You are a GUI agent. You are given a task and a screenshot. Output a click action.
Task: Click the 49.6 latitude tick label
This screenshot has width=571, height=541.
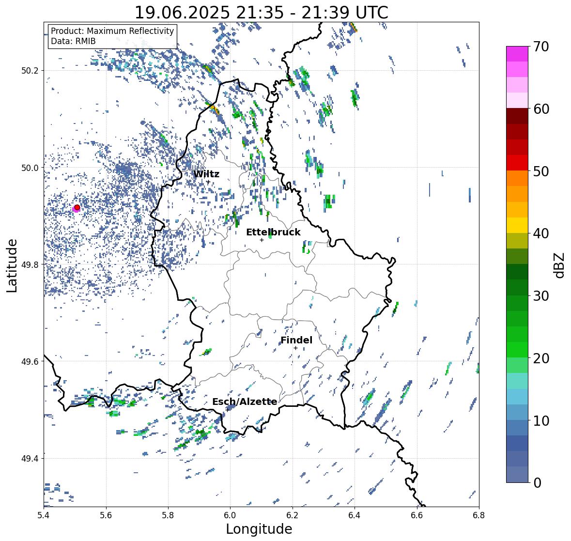coord(30,361)
